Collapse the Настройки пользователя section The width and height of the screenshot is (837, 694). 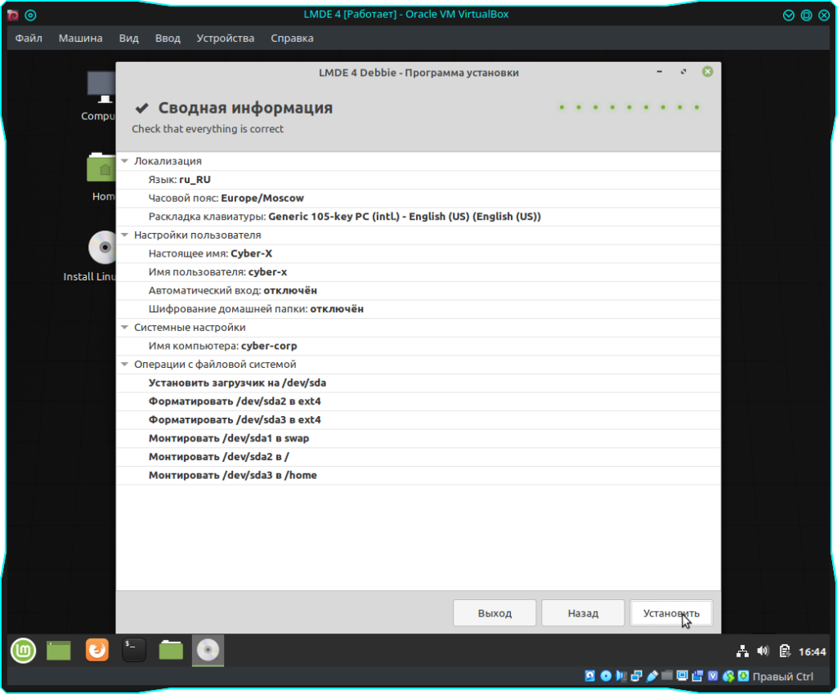pos(125,235)
